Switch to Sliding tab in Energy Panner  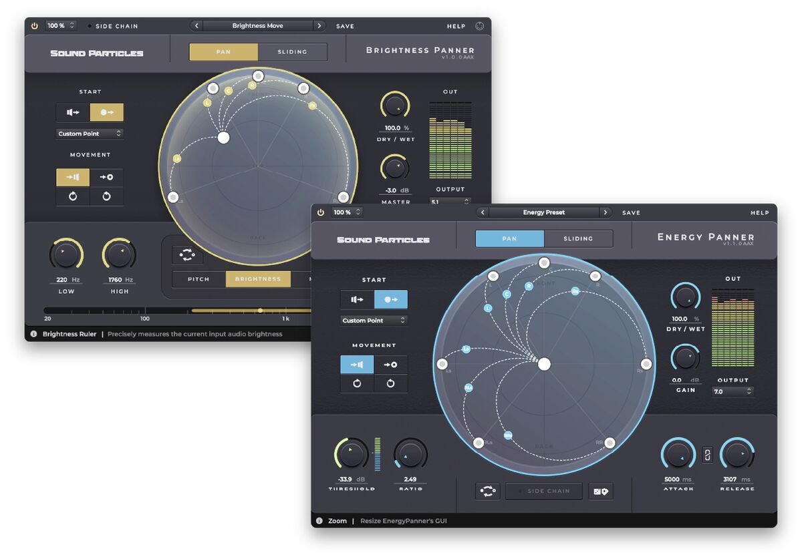(x=578, y=238)
